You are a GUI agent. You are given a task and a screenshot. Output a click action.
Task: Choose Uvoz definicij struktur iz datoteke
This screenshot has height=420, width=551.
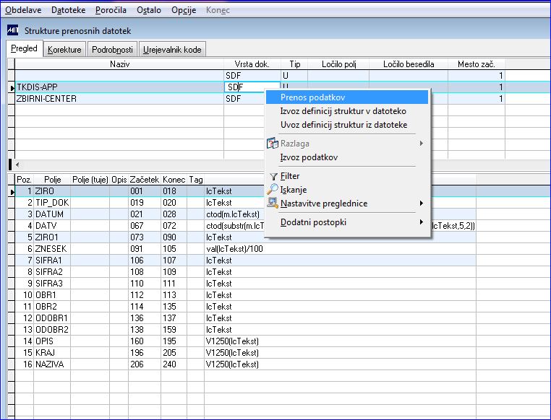[x=347, y=125]
